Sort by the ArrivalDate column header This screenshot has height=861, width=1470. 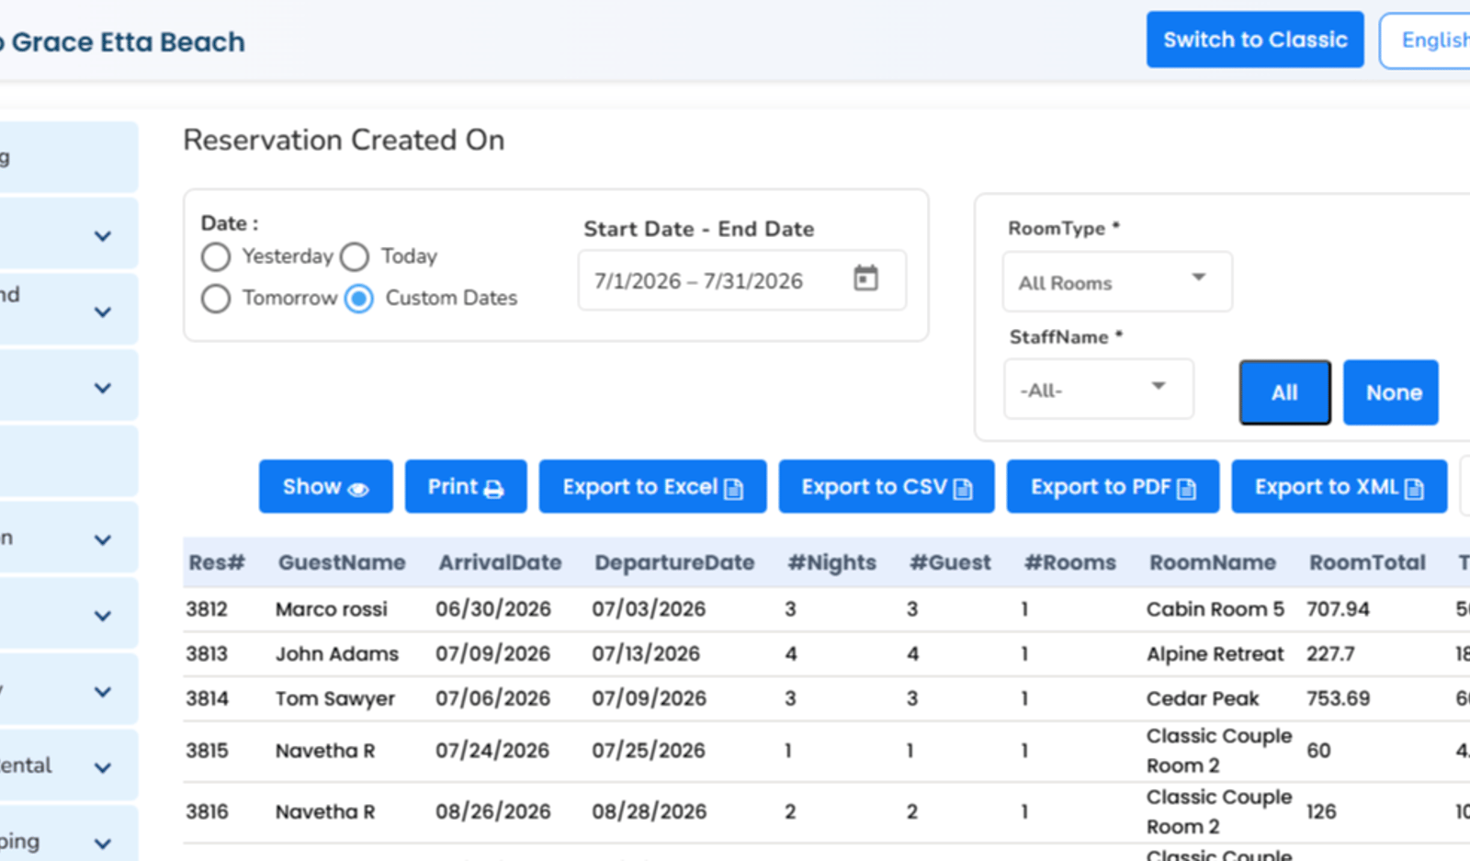(x=500, y=563)
